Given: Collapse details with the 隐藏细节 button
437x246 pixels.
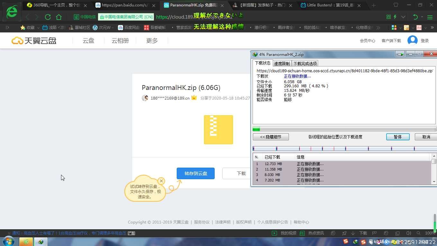Looking at the screenshot, I should (x=271, y=137).
